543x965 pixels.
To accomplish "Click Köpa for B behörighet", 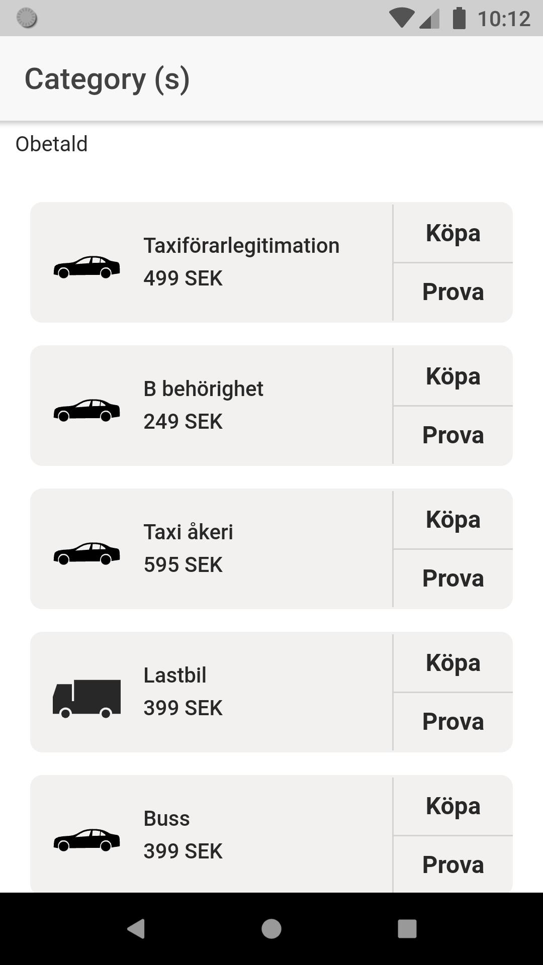I will [453, 376].
